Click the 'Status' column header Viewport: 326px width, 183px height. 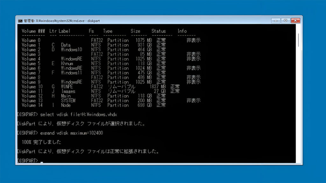pyautogui.click(x=159, y=31)
